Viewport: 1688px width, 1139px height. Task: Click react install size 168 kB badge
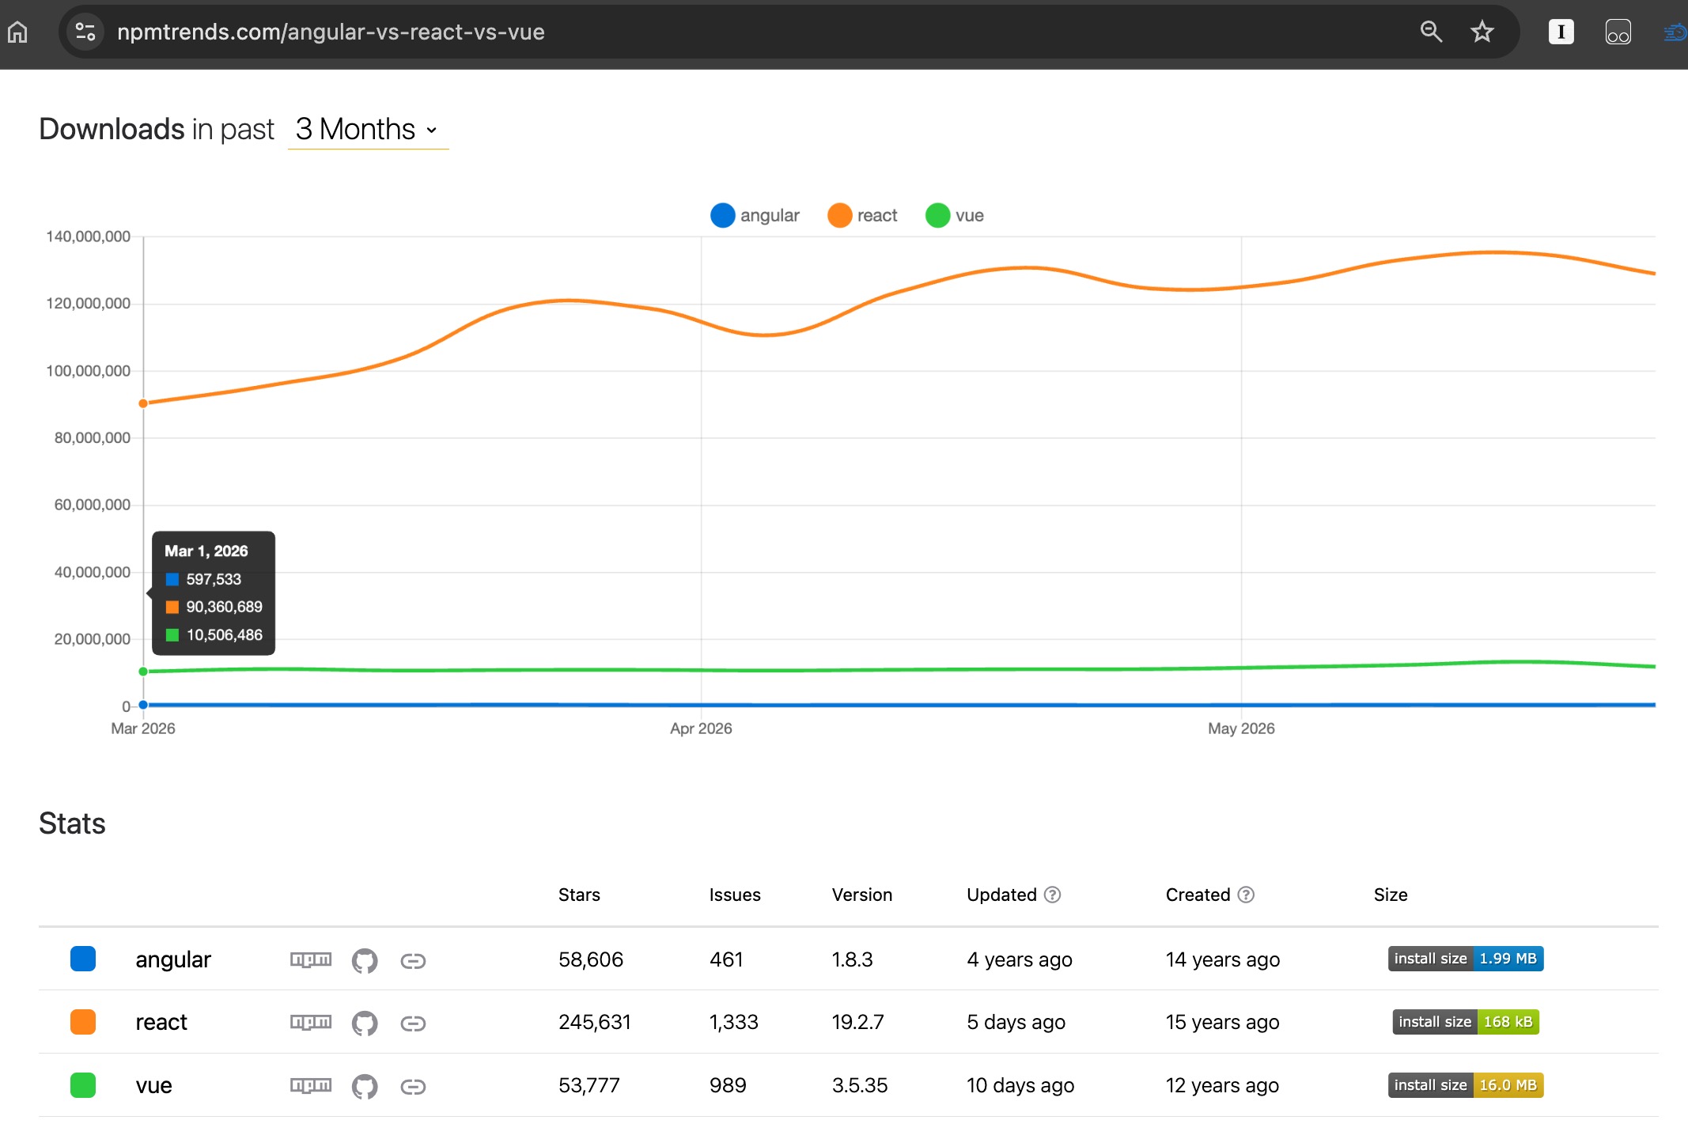tap(1466, 1022)
